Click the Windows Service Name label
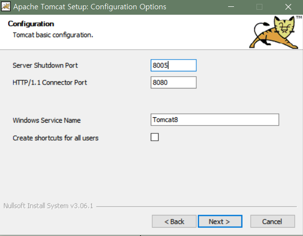 coord(47,120)
